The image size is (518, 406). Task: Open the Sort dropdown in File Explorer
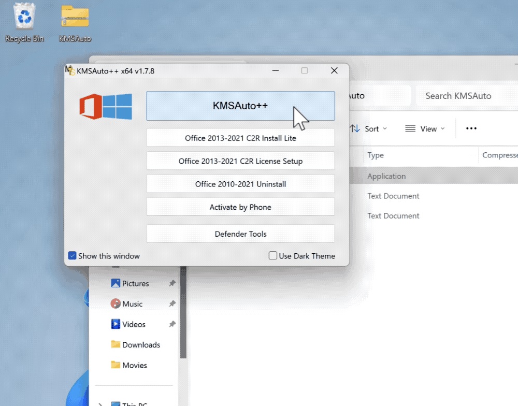[368, 128]
